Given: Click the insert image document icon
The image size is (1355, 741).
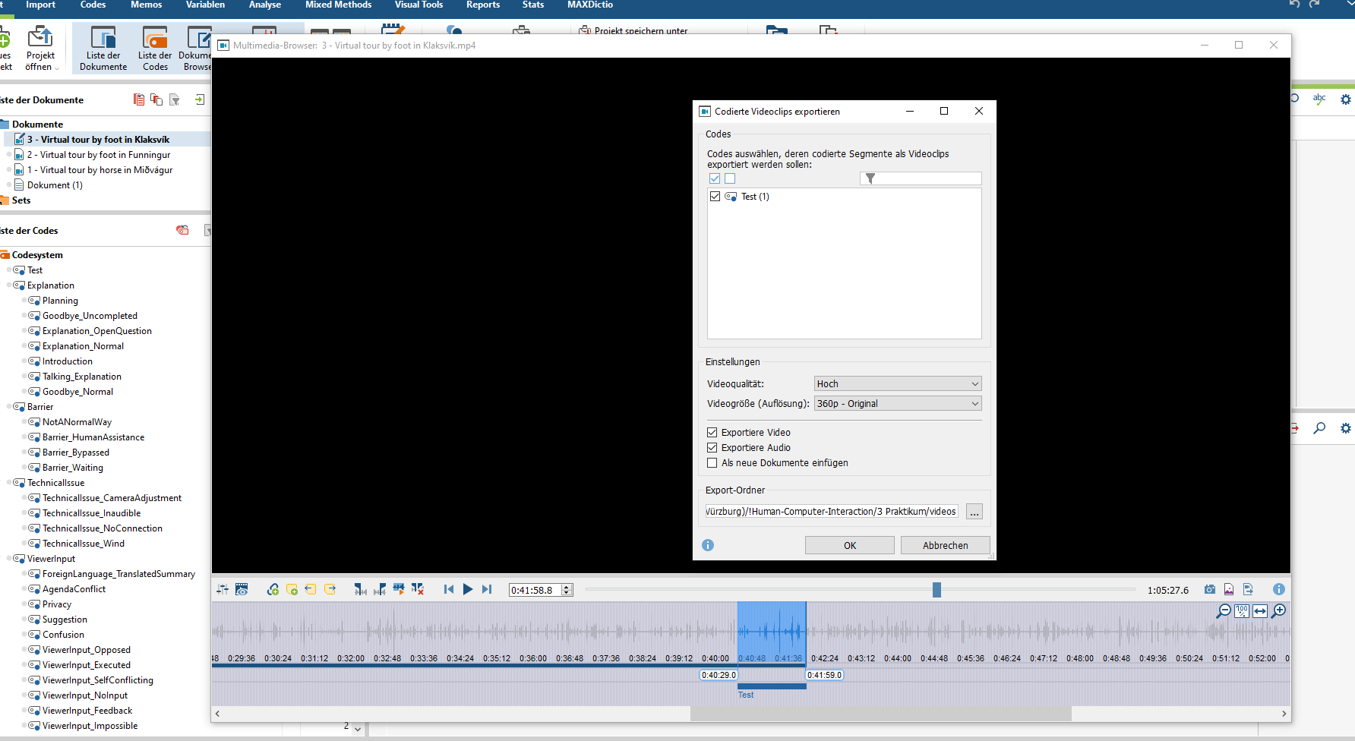Looking at the screenshot, I should coord(1229,589).
